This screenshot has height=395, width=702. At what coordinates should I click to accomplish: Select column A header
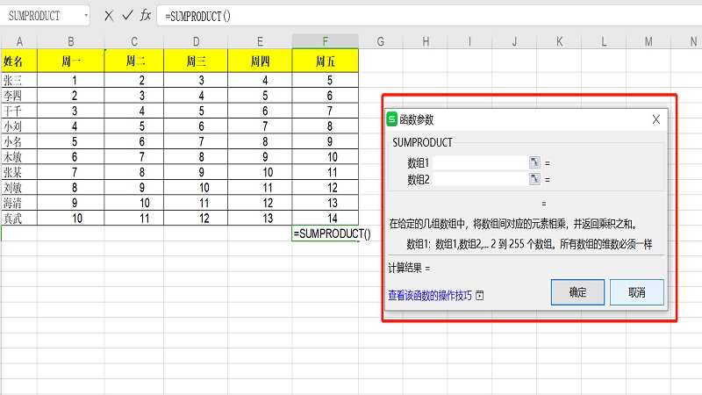(19, 41)
